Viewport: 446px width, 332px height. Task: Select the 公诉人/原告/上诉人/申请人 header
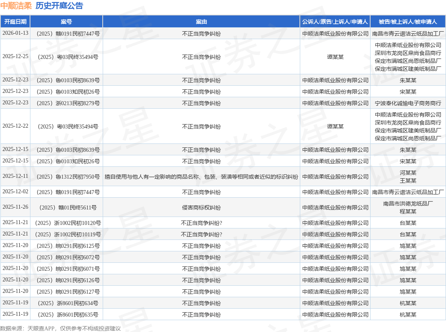[335, 22]
